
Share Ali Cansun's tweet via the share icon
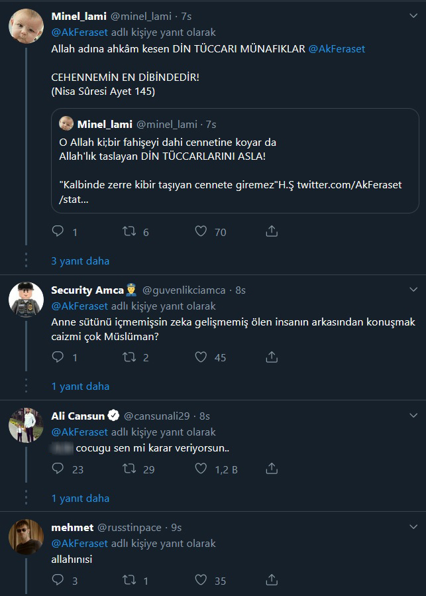click(x=272, y=469)
